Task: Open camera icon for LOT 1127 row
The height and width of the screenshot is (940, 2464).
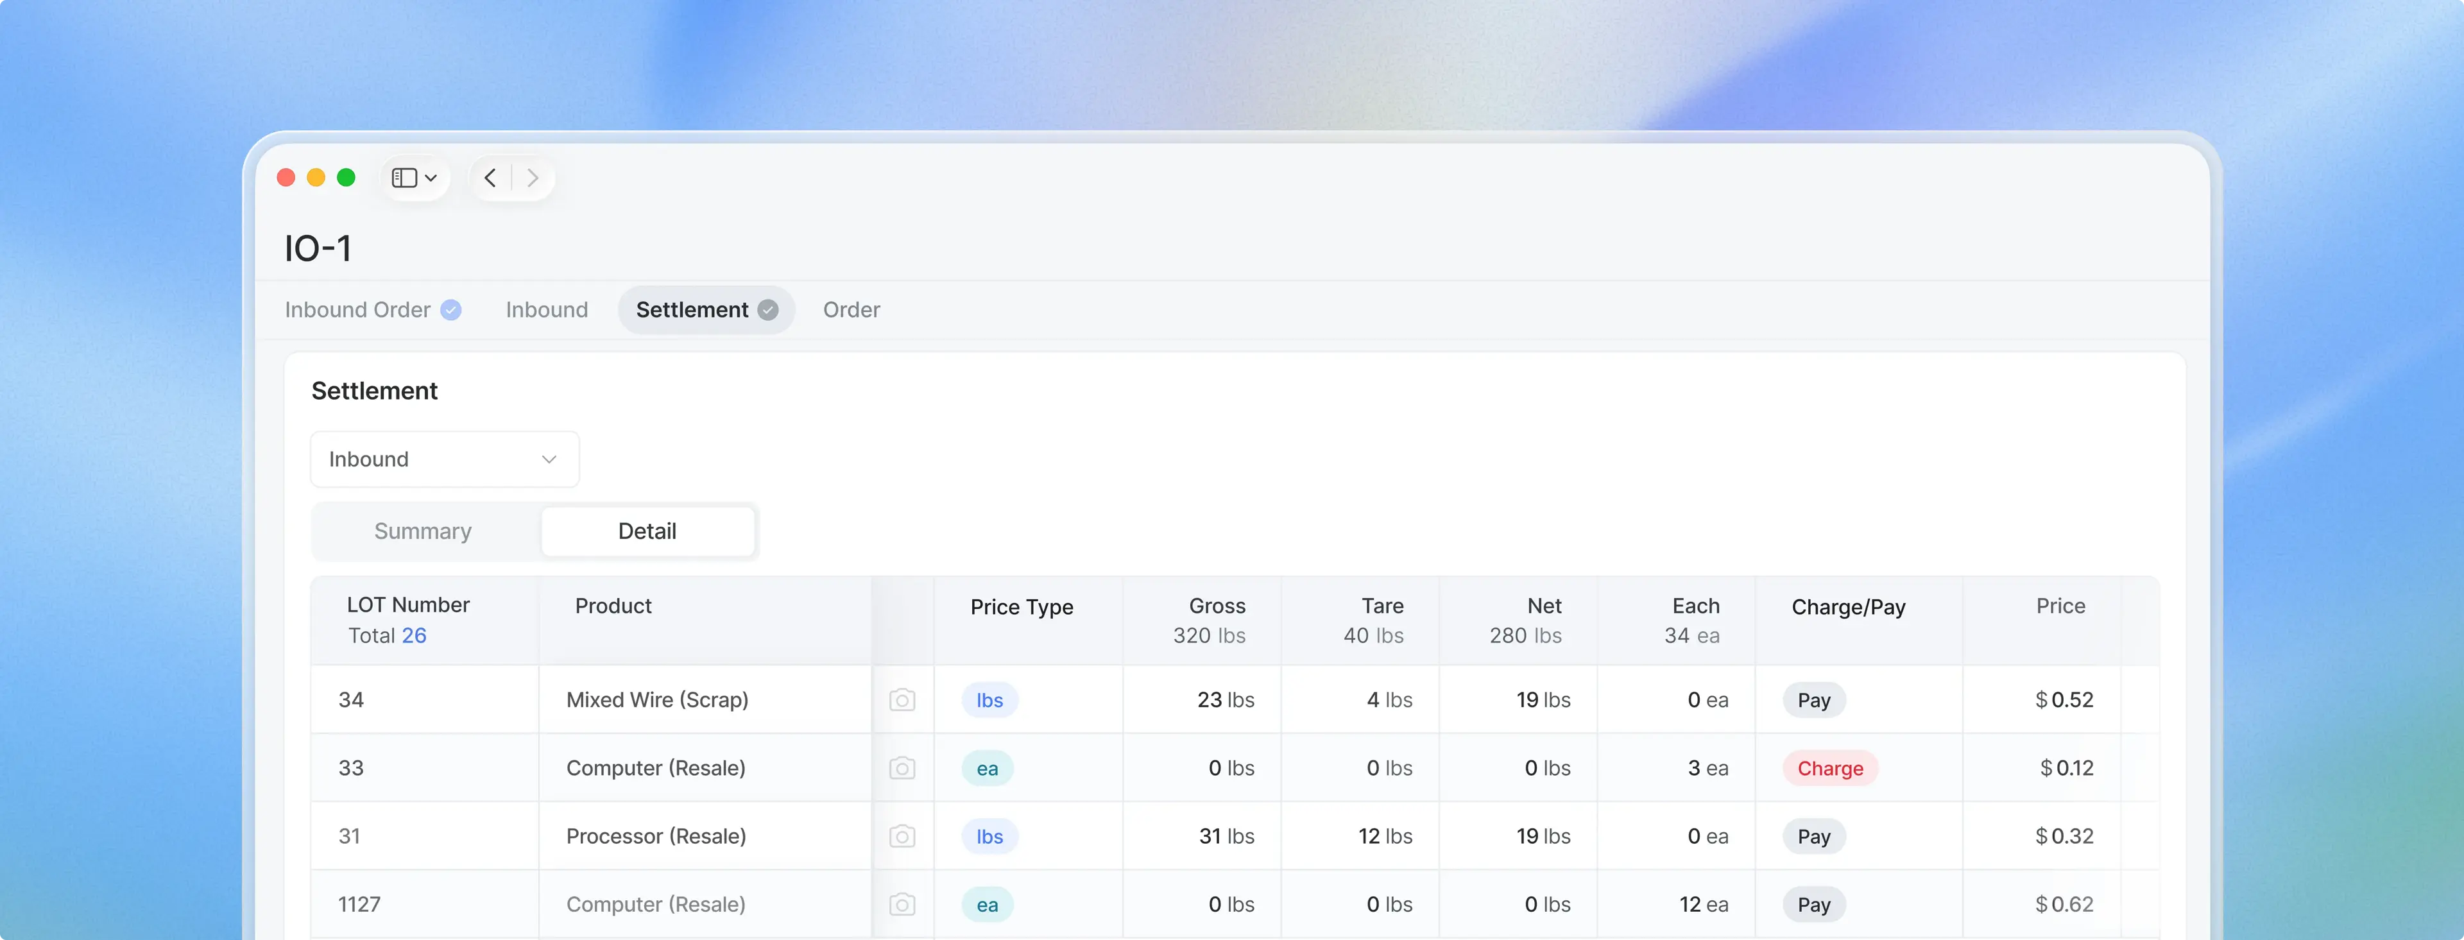Action: pyautogui.click(x=902, y=905)
